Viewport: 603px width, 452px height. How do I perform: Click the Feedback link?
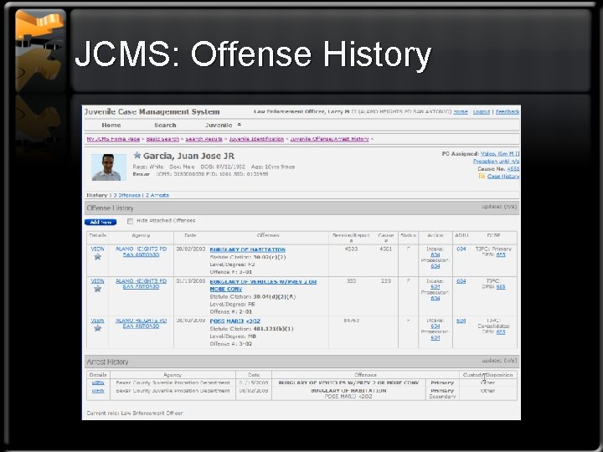[508, 112]
